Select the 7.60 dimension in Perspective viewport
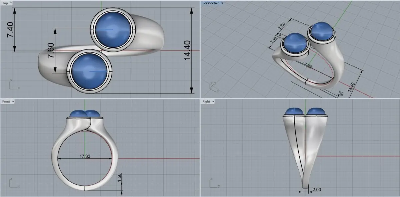Screen dimensions: 400x197 (x=281, y=26)
